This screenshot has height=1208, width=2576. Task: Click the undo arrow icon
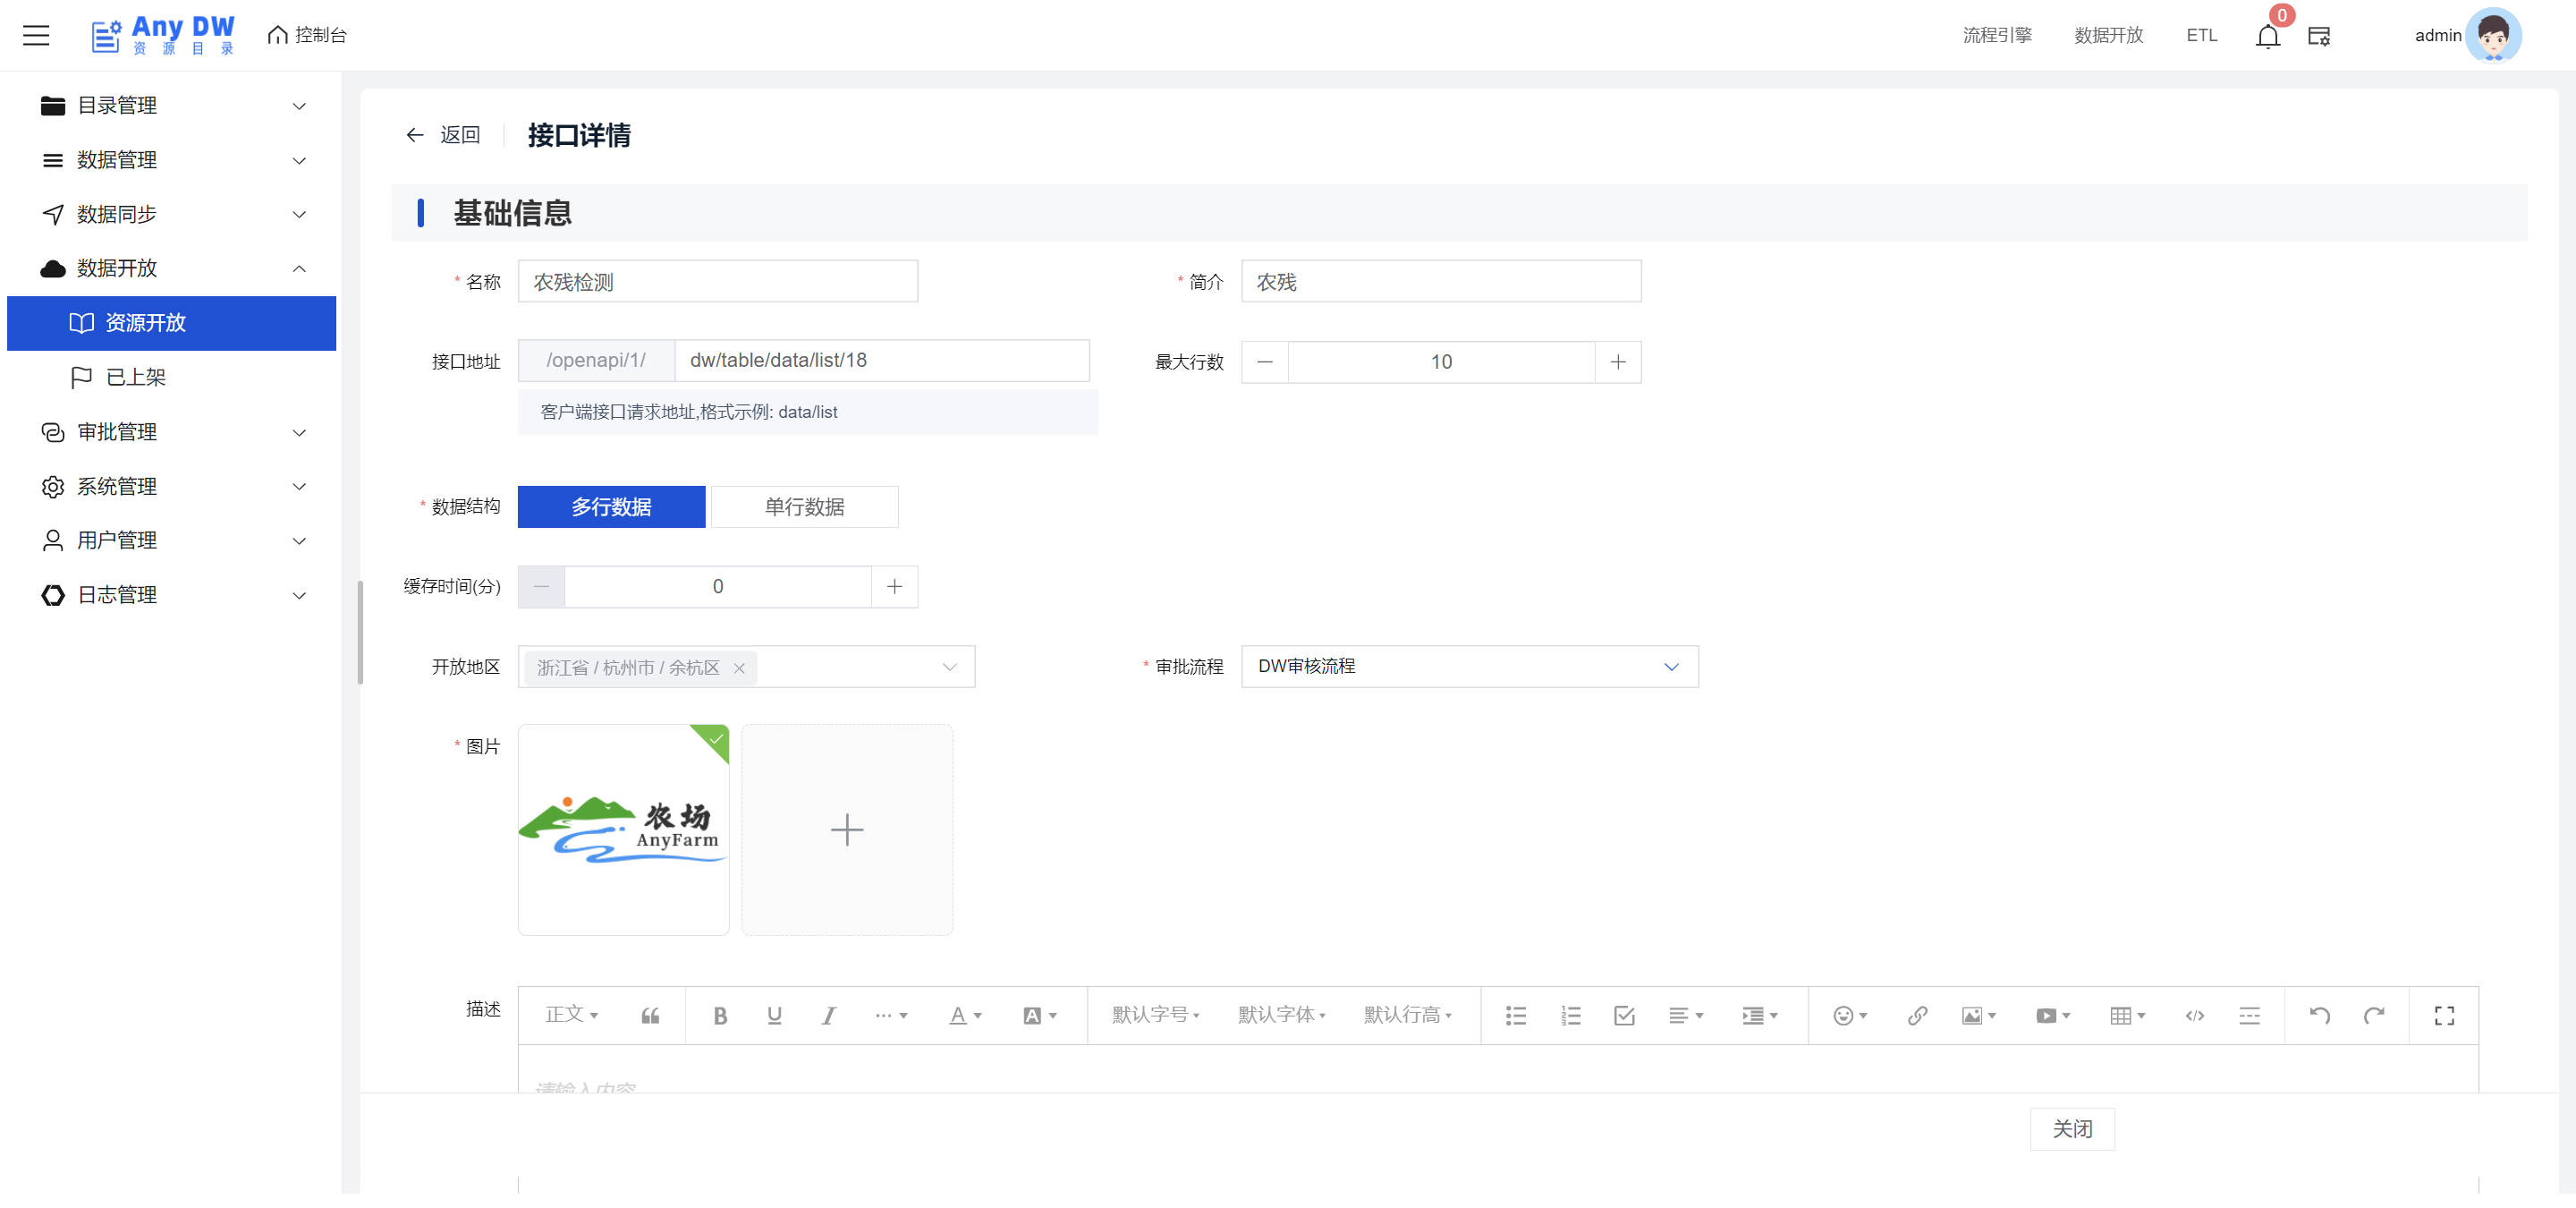tap(2319, 1016)
